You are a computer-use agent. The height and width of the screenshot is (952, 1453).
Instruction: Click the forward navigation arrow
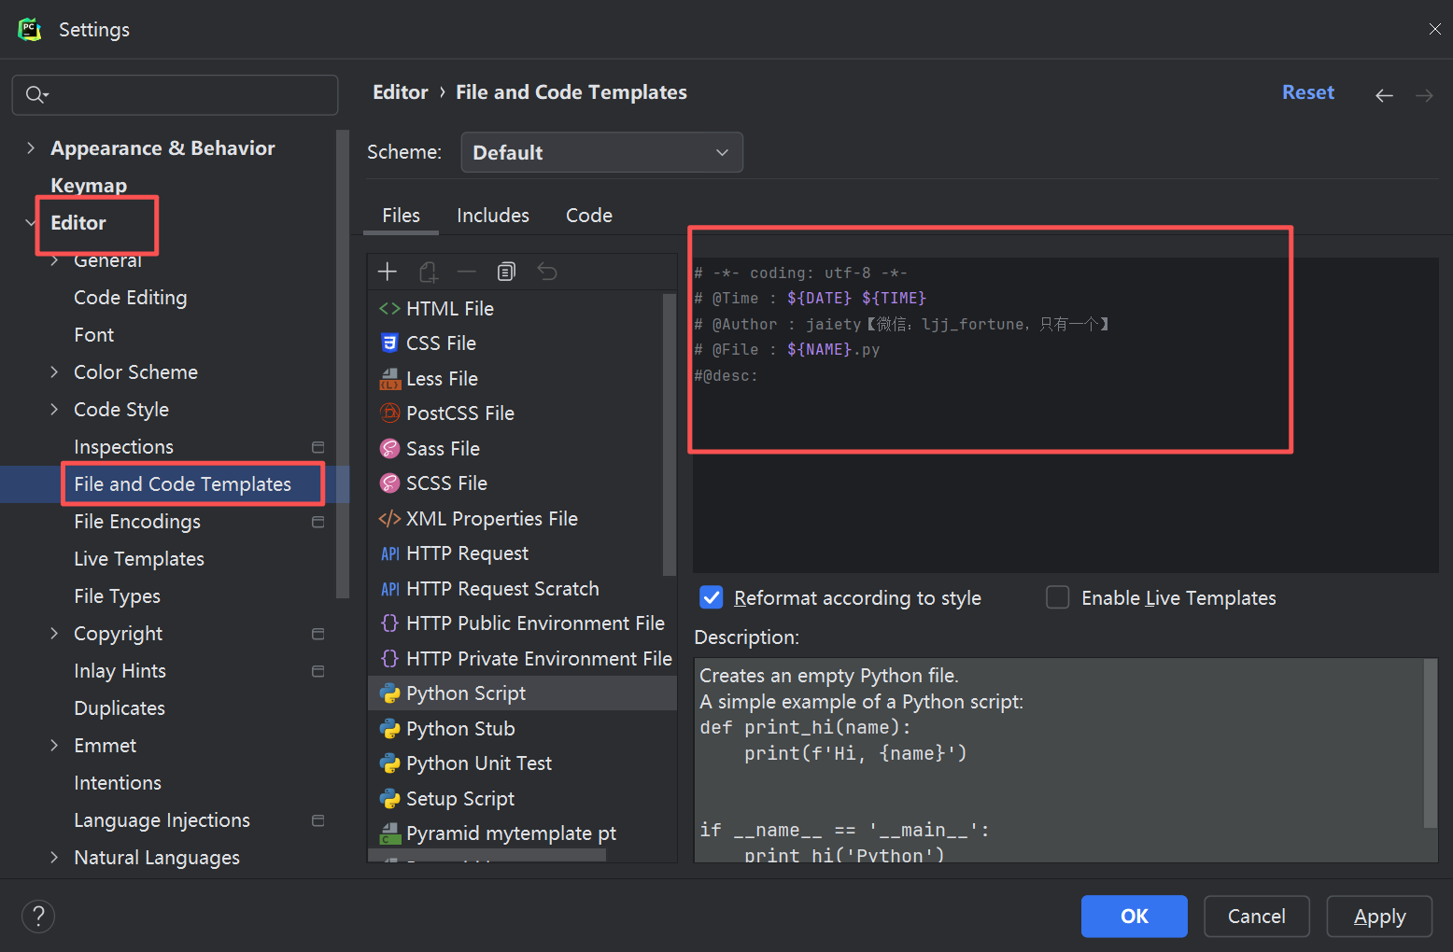pos(1424,95)
